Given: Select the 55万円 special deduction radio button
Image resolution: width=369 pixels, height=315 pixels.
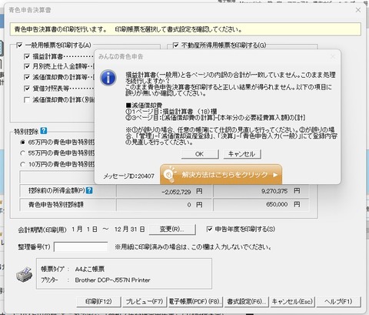Looking at the screenshot, I should coord(23,153).
